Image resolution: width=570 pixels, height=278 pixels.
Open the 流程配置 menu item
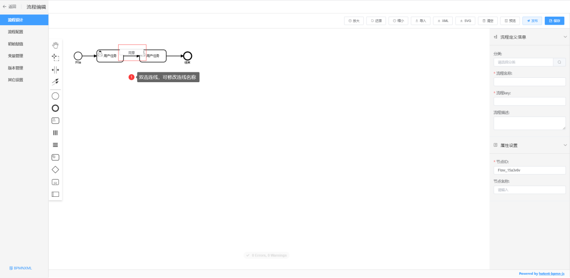(24, 32)
